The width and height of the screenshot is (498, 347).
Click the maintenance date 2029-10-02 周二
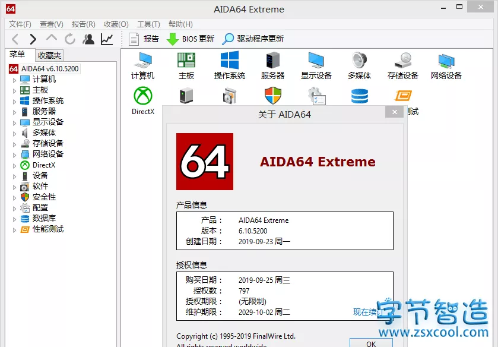[x=264, y=312]
